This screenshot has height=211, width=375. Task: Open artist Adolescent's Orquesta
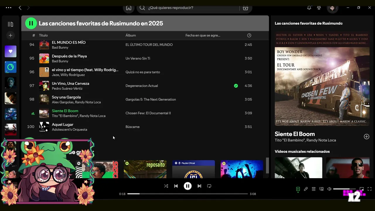pos(69,130)
